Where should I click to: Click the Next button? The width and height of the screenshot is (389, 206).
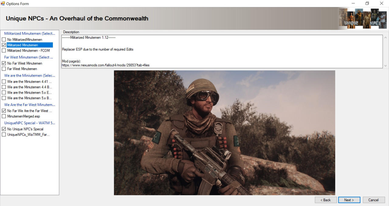point(349,200)
